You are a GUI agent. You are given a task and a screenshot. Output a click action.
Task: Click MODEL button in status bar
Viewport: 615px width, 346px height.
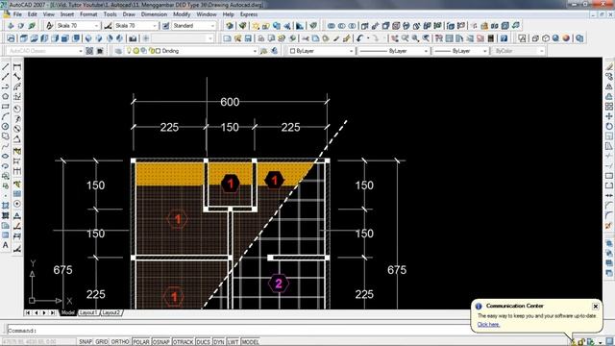click(x=250, y=342)
